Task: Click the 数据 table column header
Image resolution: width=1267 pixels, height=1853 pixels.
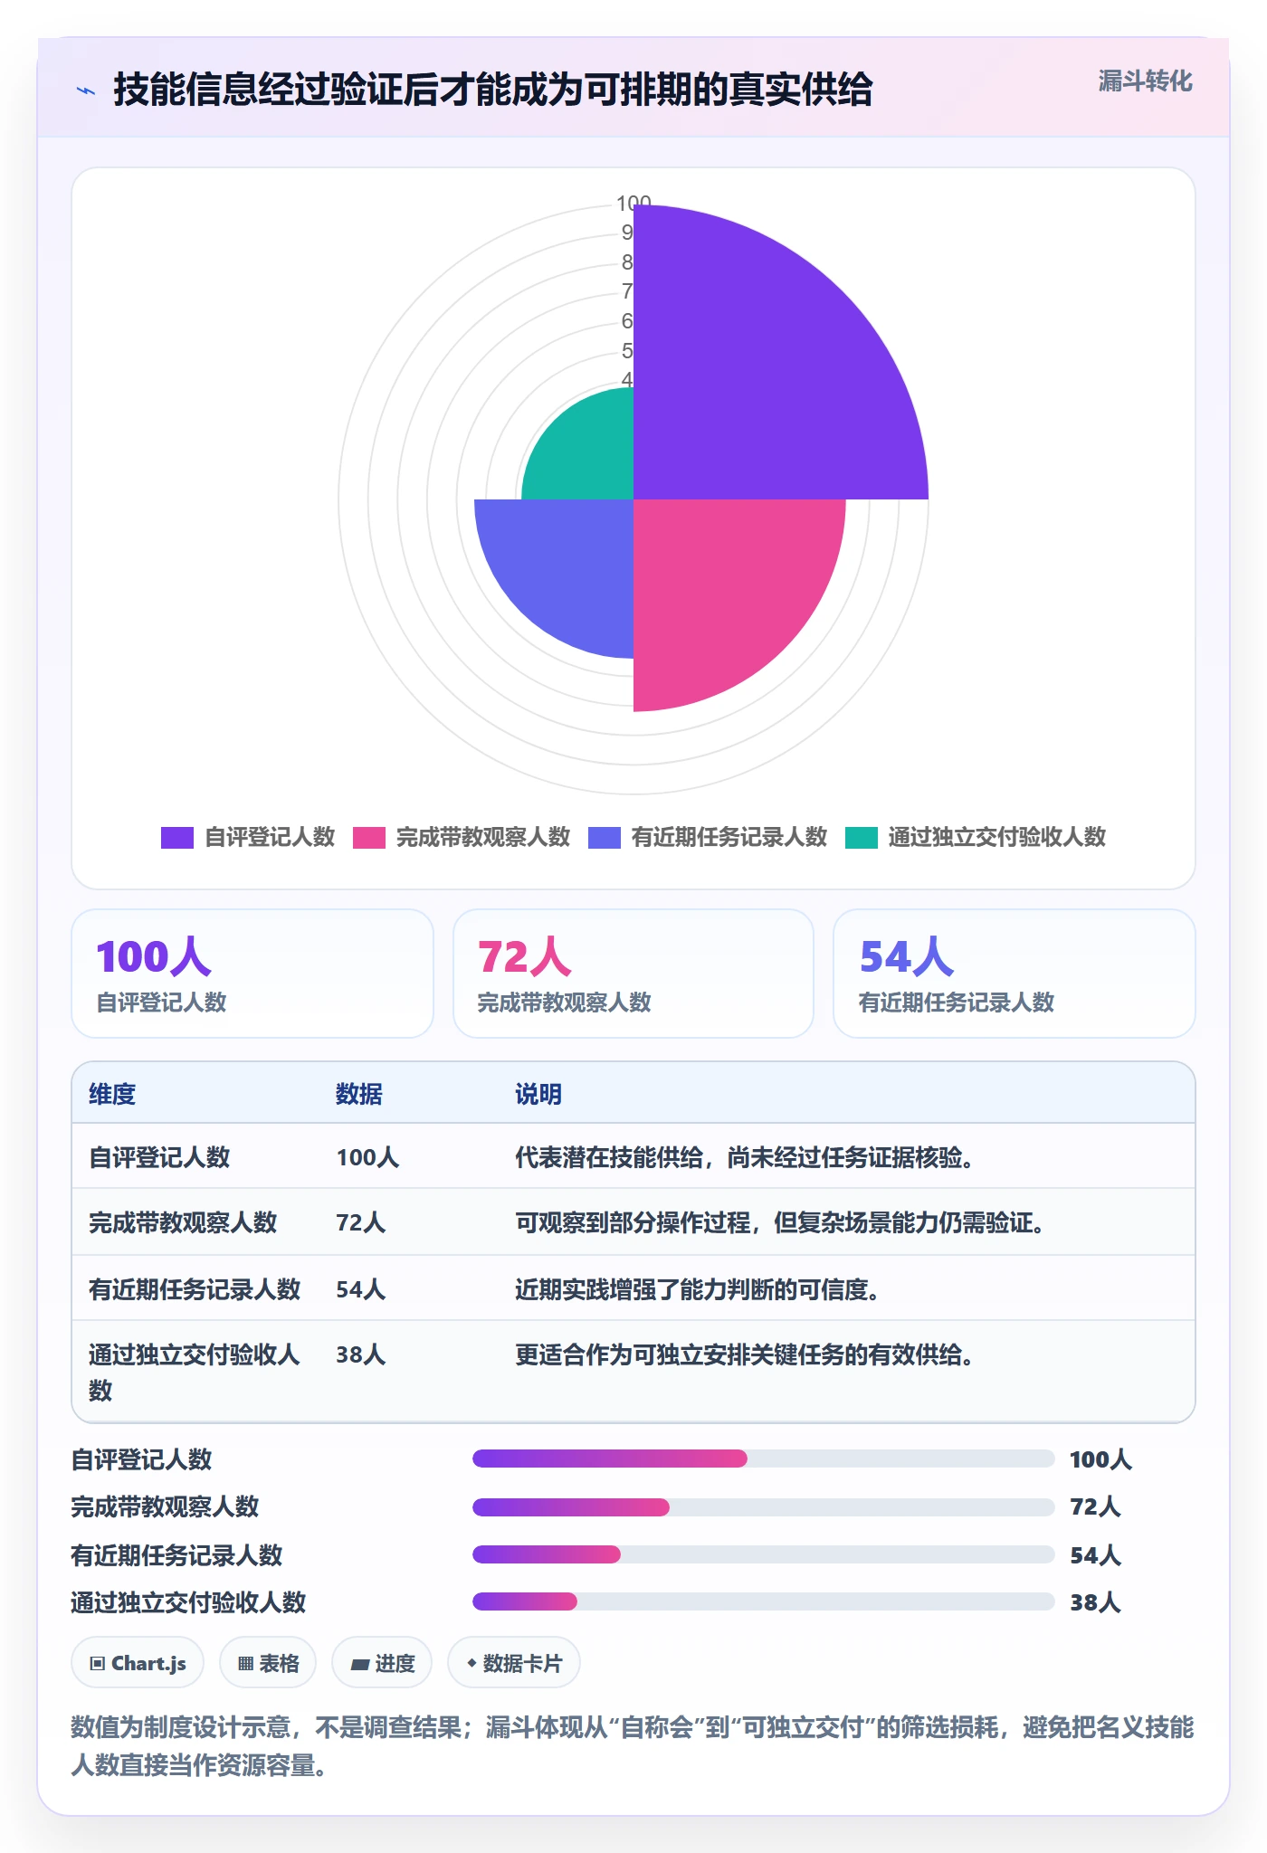Action: pos(359,1094)
